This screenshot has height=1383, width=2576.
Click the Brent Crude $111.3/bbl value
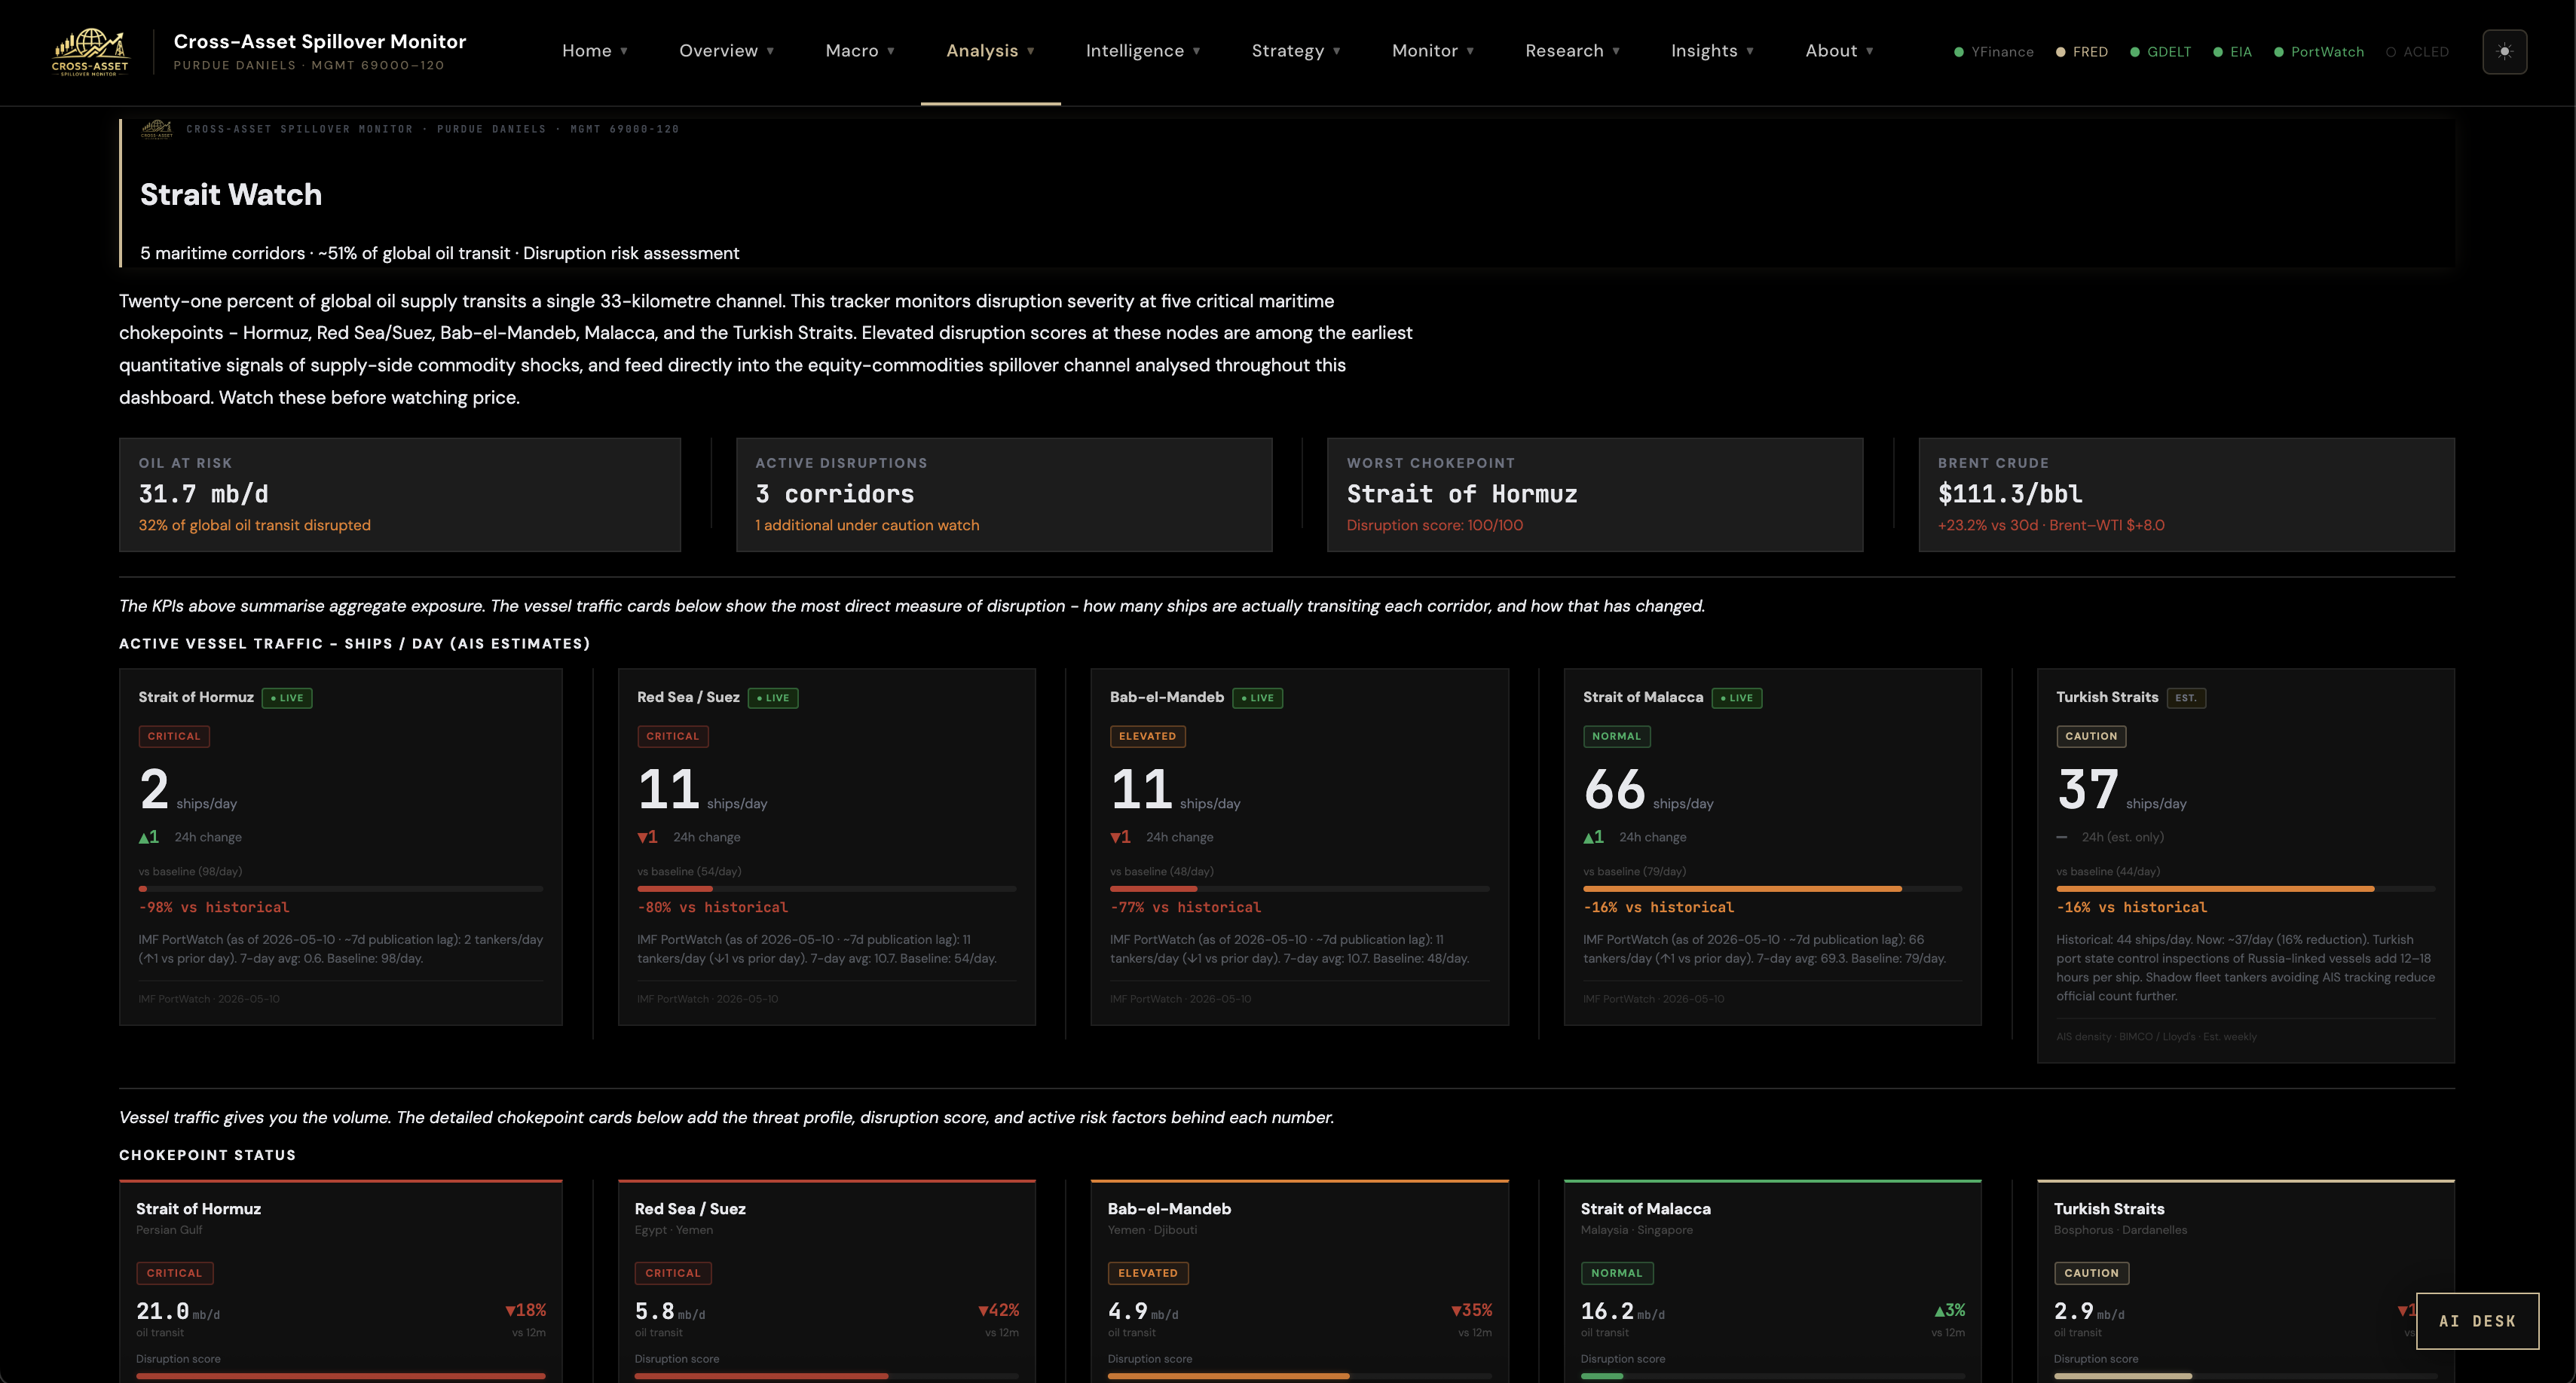coord(2010,493)
